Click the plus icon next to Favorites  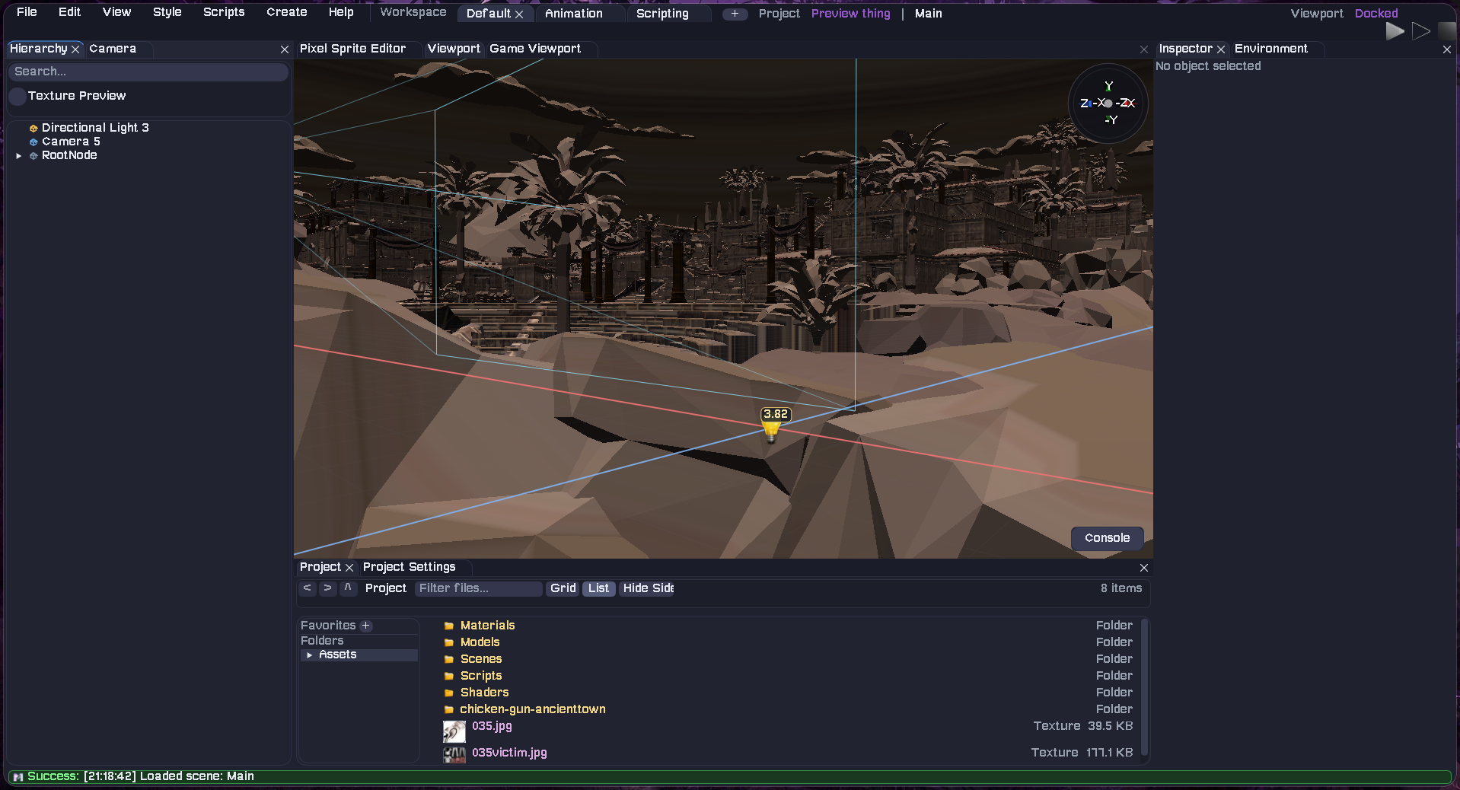point(367,625)
